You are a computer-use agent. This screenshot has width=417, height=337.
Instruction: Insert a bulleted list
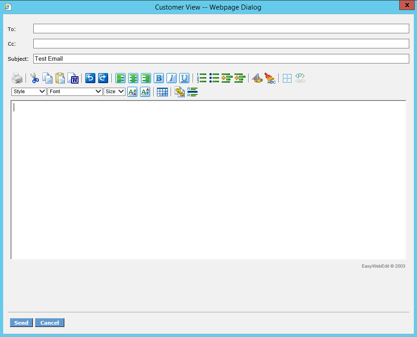214,78
